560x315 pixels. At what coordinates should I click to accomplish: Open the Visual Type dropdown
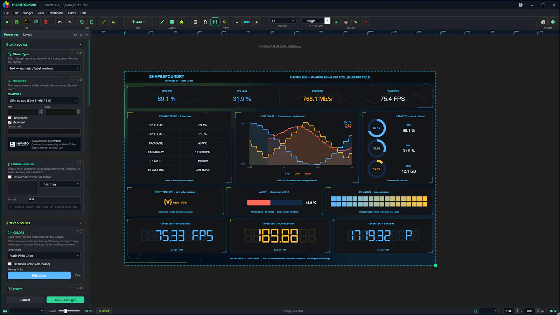(44, 68)
